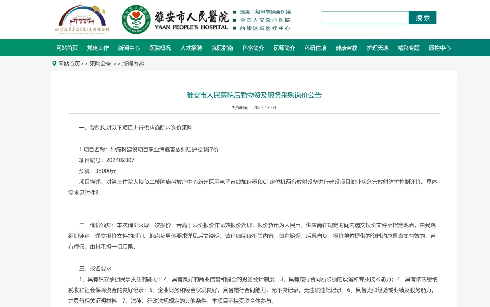Open the 质控中心 section

point(439,48)
